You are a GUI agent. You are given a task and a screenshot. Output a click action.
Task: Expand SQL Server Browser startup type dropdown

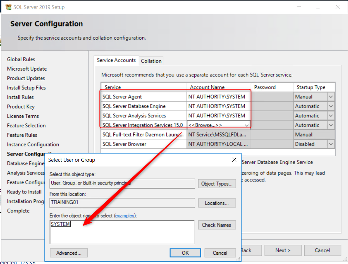[331, 144]
